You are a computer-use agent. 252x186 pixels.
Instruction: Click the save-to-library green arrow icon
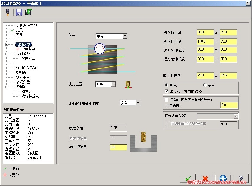click(x=28, y=12)
